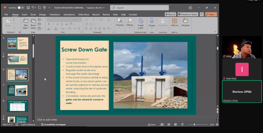Select slide 7 thumbnail in the panel
This screenshot has height=133, width=263.
18,90
